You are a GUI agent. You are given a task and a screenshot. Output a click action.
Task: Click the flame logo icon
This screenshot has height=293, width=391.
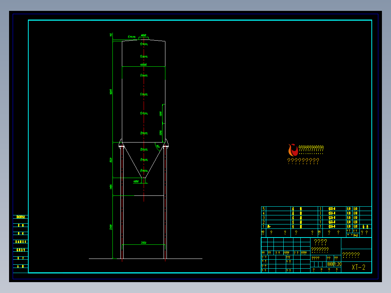293,150
